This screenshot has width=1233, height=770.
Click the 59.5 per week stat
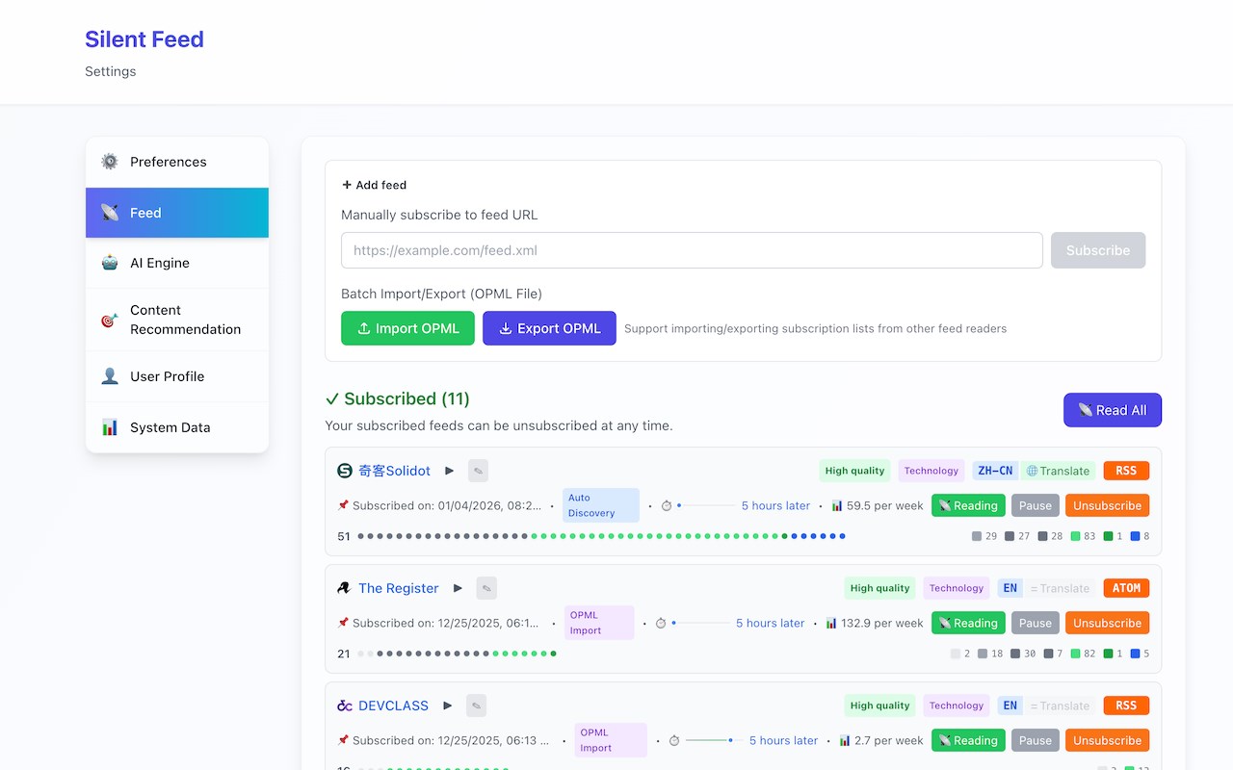[878, 505]
